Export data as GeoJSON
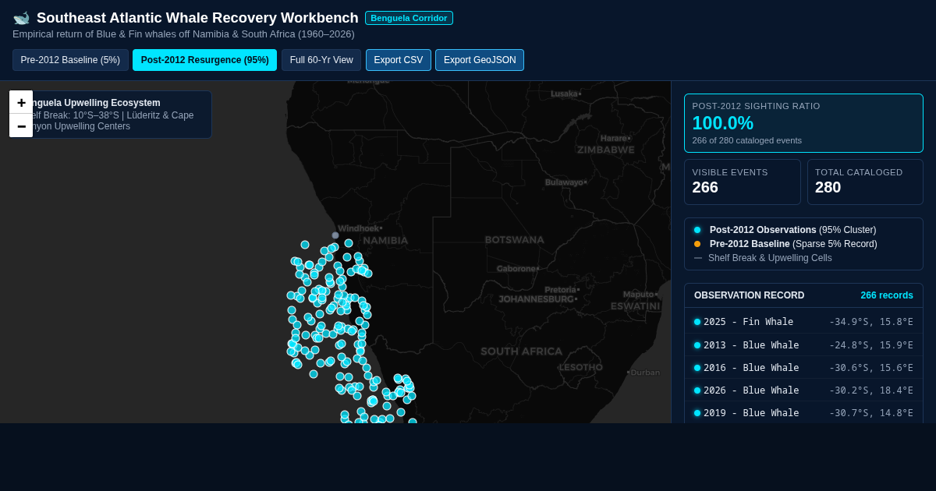This screenshot has height=491, width=936. pos(480,60)
